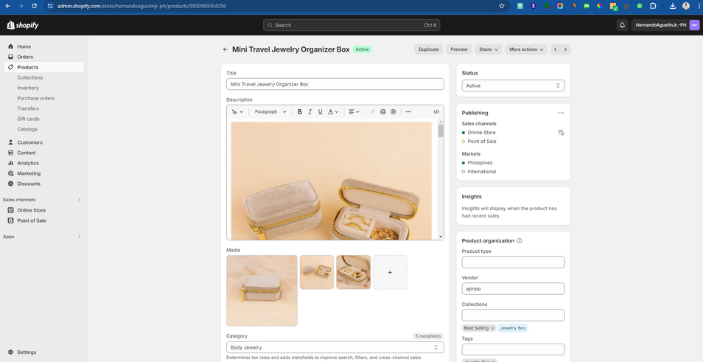
Task: Click the Shopify logo
Action: pos(22,25)
